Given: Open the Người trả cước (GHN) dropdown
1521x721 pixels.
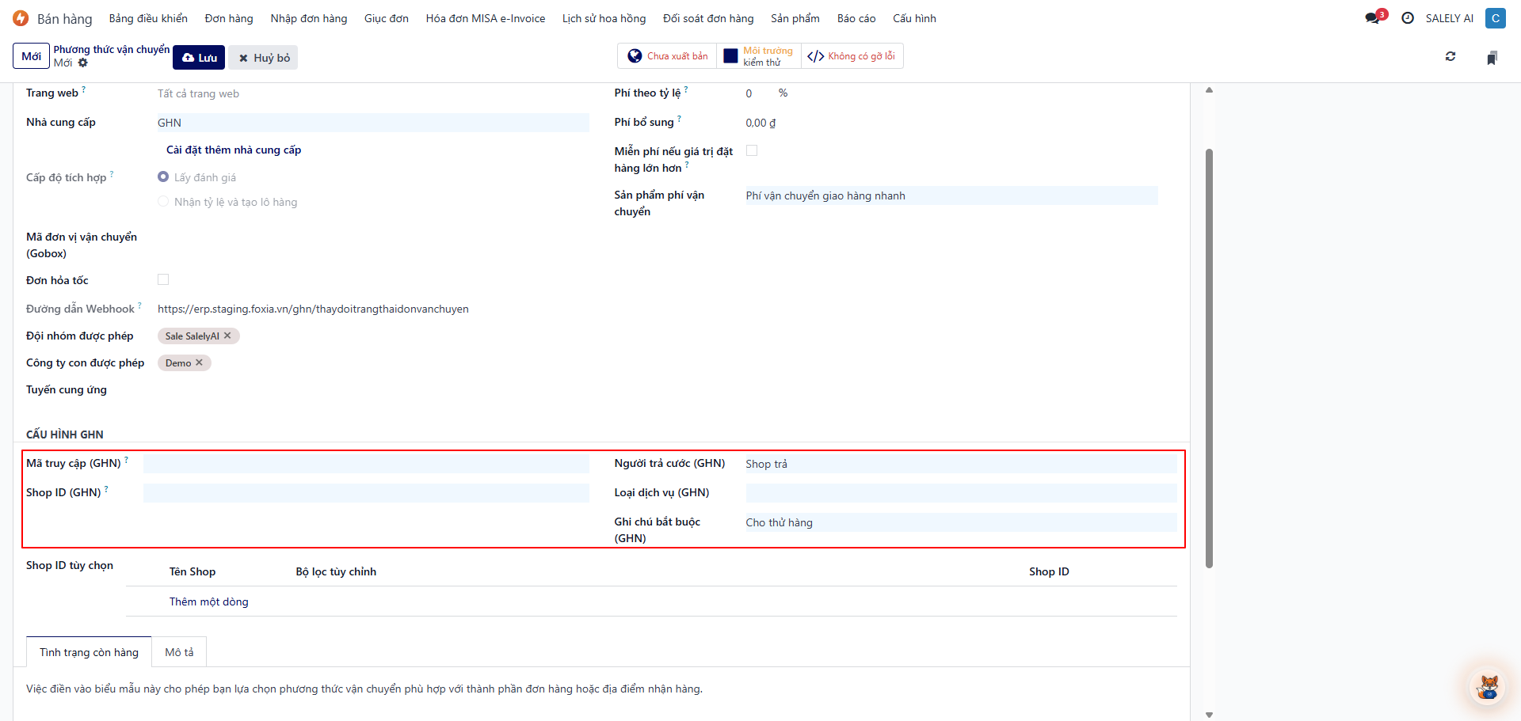Looking at the screenshot, I should pos(960,464).
